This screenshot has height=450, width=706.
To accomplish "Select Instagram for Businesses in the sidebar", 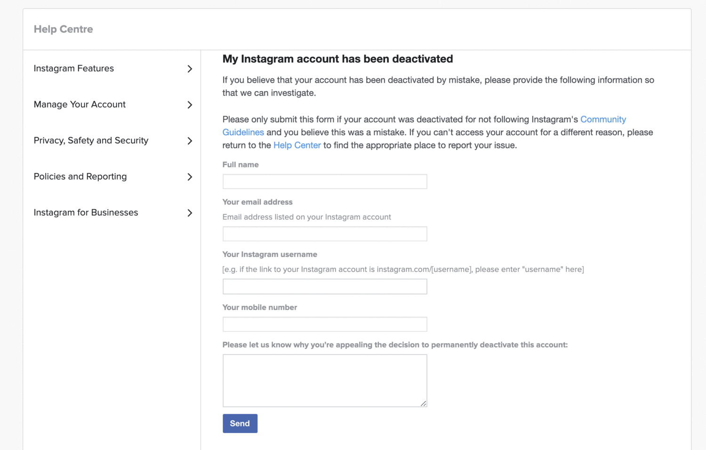I will coord(86,213).
